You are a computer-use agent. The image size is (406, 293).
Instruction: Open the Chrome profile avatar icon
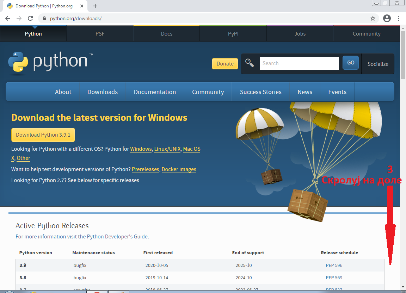tap(387, 18)
